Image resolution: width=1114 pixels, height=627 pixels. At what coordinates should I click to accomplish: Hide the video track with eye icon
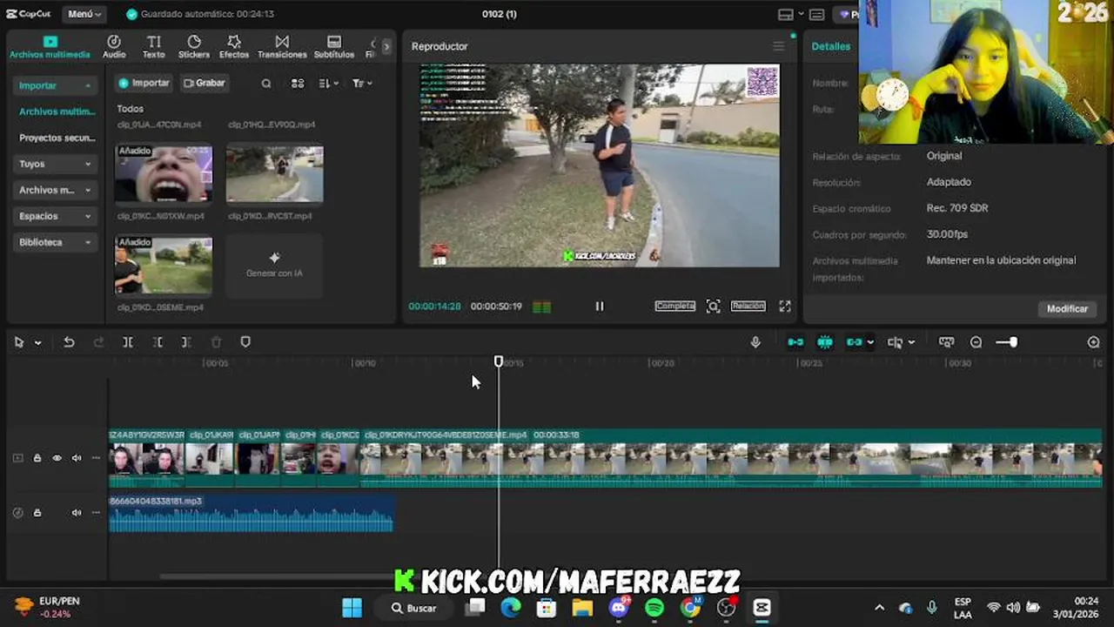pos(57,458)
